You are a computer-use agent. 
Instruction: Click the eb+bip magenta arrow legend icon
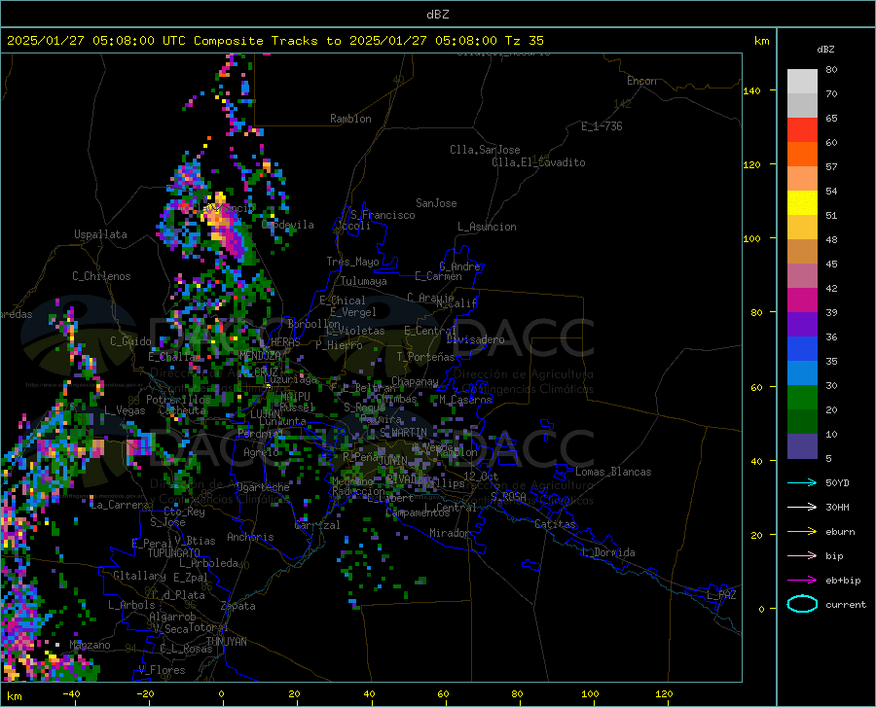(802, 581)
